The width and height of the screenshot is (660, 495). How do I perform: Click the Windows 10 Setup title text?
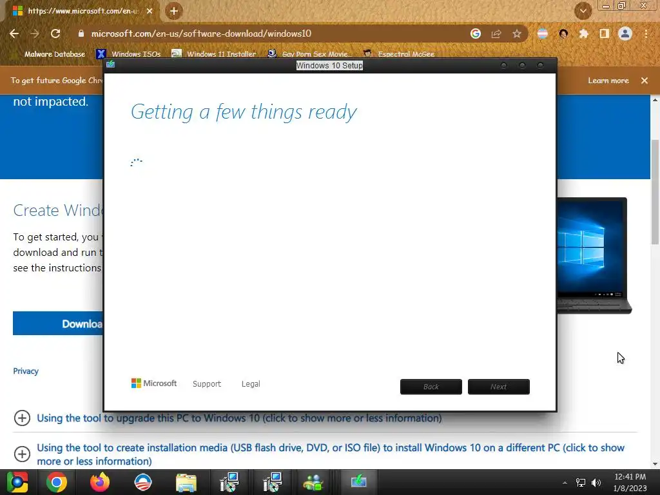click(329, 65)
